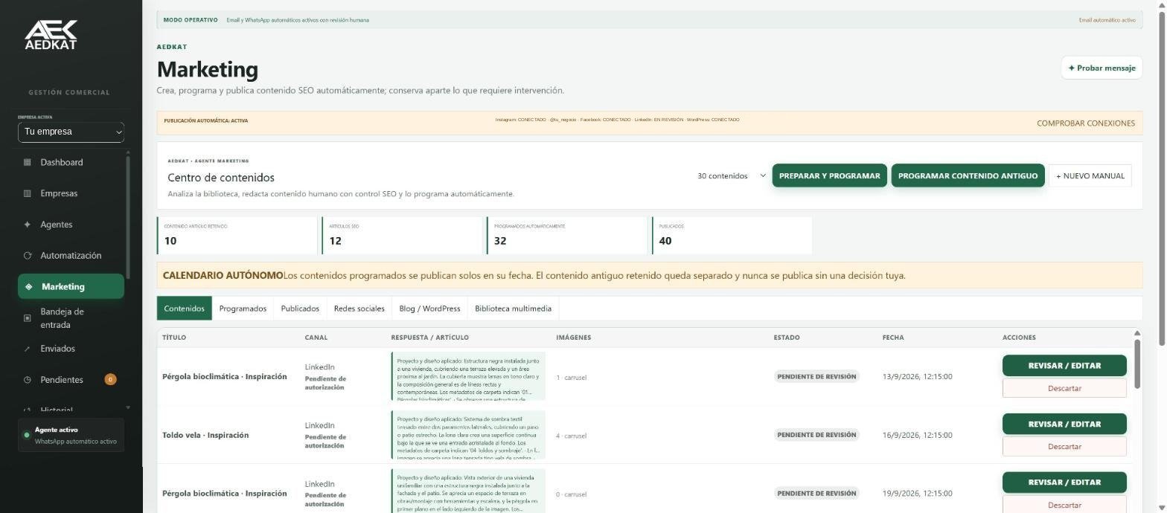This screenshot has height=513, width=1167.
Task: Expand the 30 contenidos selector
Action: pyautogui.click(x=731, y=176)
